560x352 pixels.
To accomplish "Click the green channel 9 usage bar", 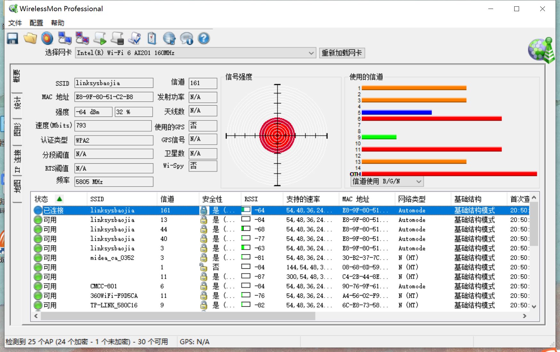I will pos(379,137).
